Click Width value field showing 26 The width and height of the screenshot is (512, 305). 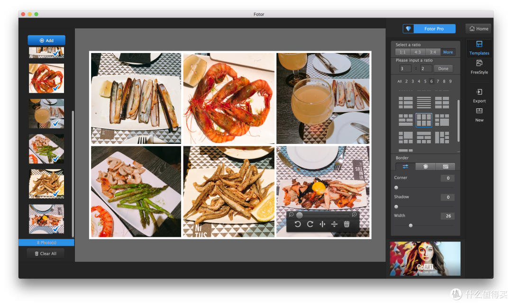coord(448,216)
